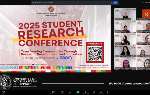150x95 pixels.
Task: Click muted mic icon on USeP Research tile
Action: pyautogui.click(x=116, y=19)
